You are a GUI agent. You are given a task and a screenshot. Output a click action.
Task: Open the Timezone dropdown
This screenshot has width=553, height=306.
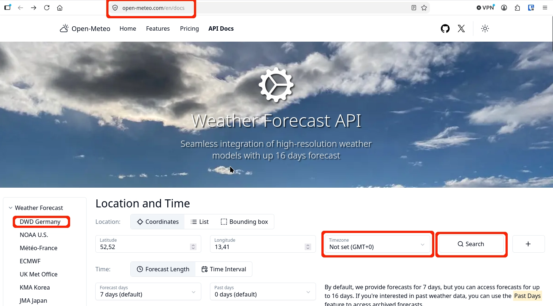point(377,244)
